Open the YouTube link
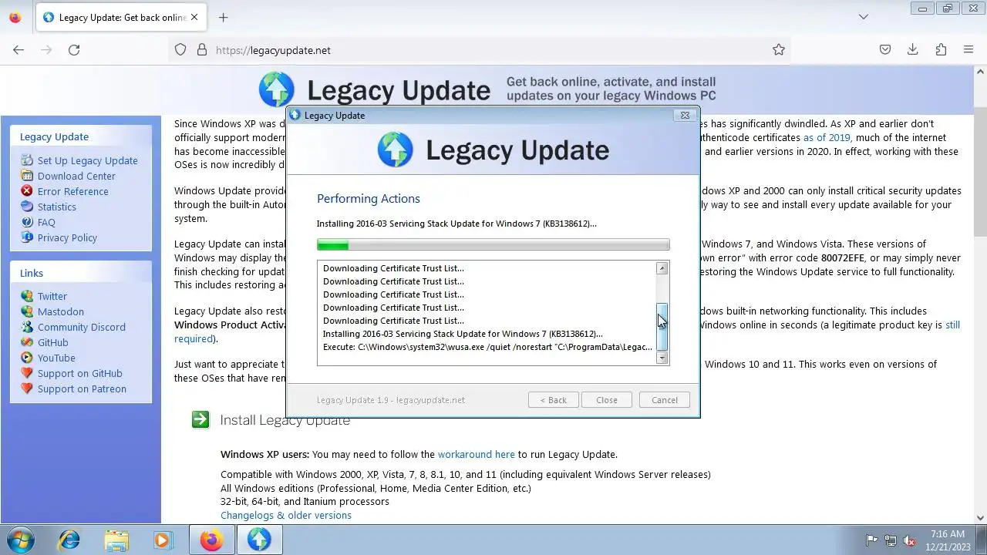Screen dimensions: 987x555 56,358
